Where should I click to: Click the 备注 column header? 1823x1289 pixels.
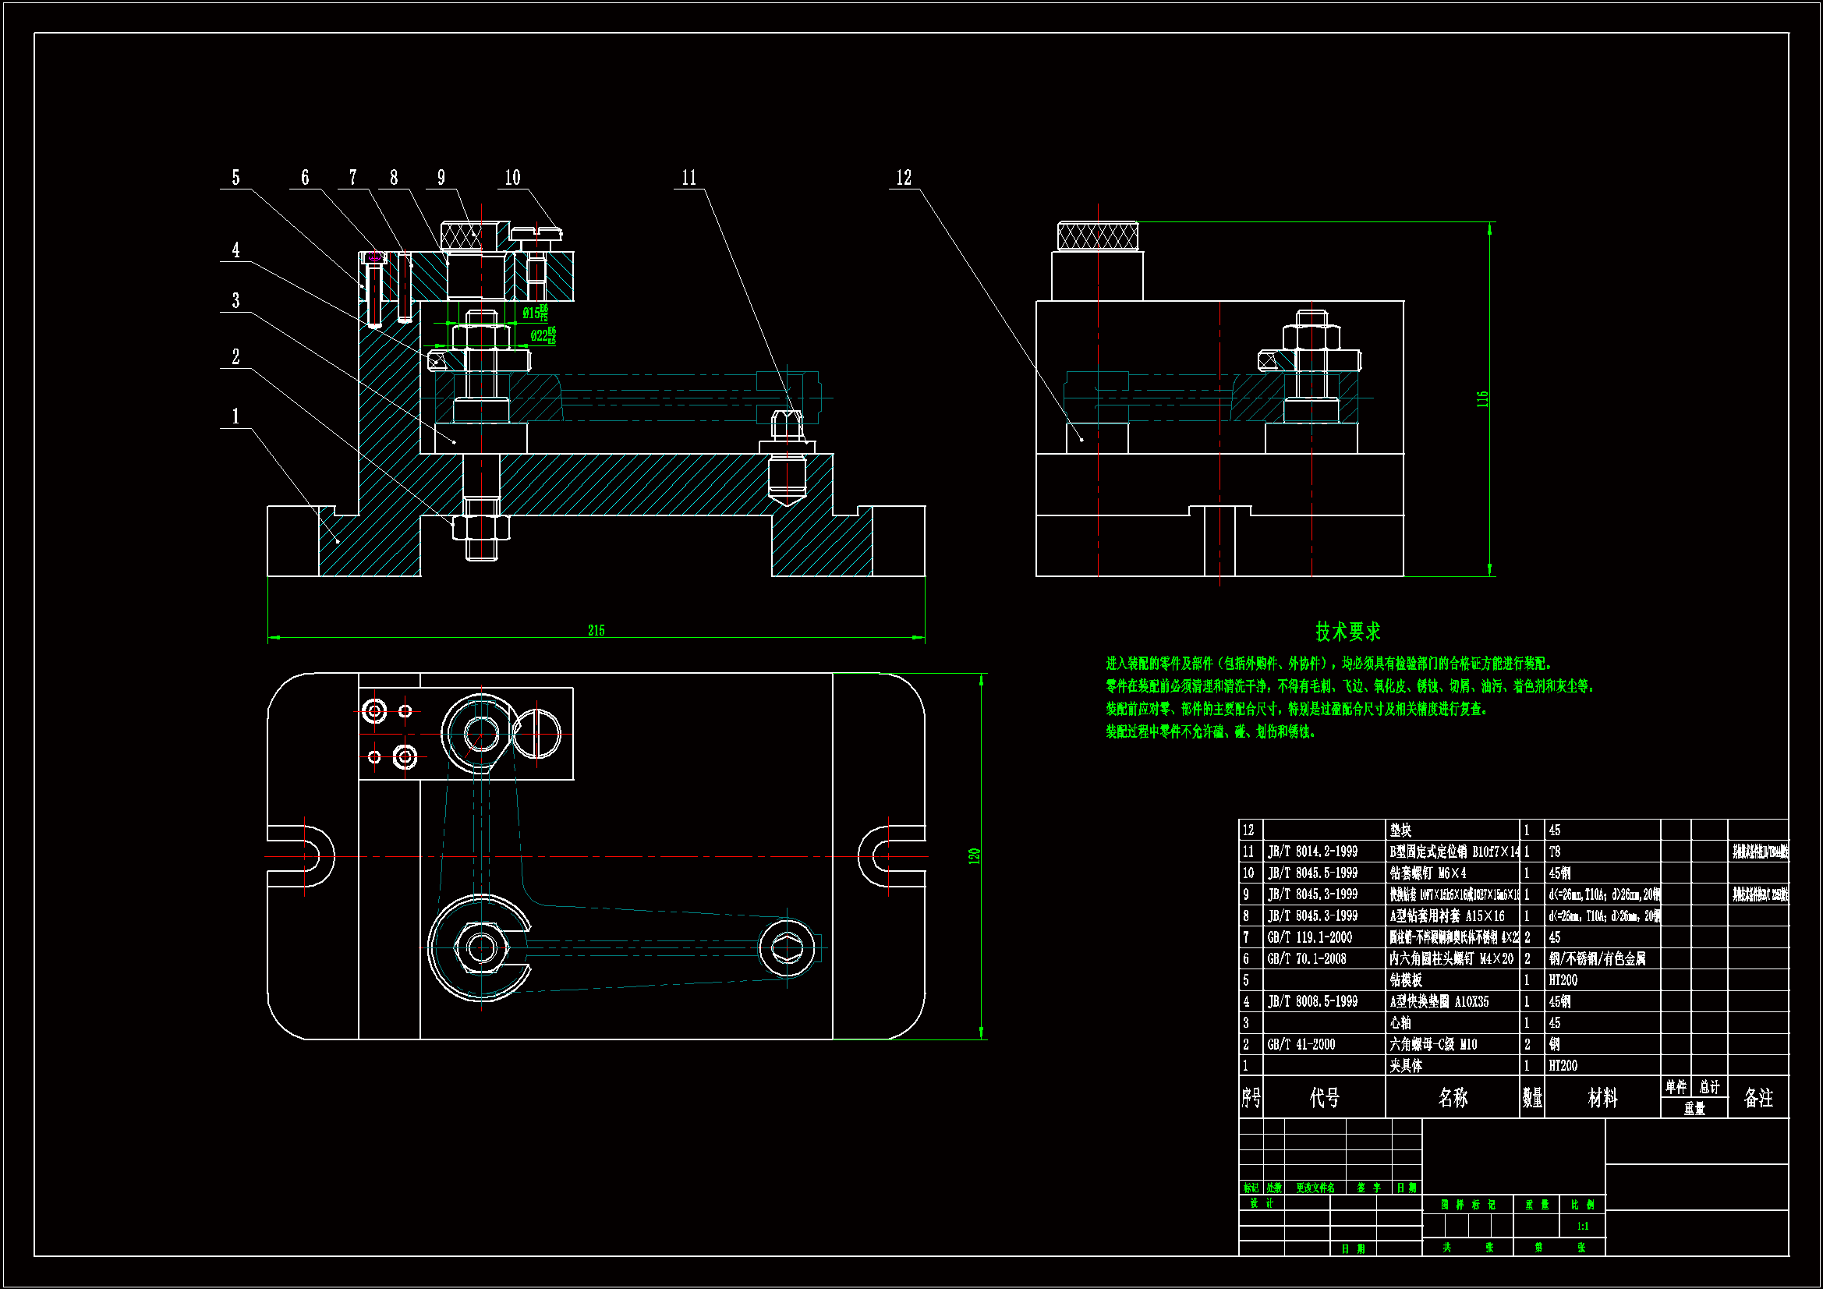[x=1758, y=1098]
